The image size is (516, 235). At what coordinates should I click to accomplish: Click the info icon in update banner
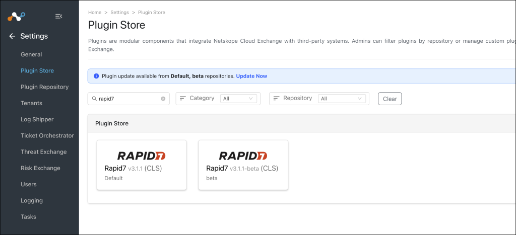click(96, 76)
